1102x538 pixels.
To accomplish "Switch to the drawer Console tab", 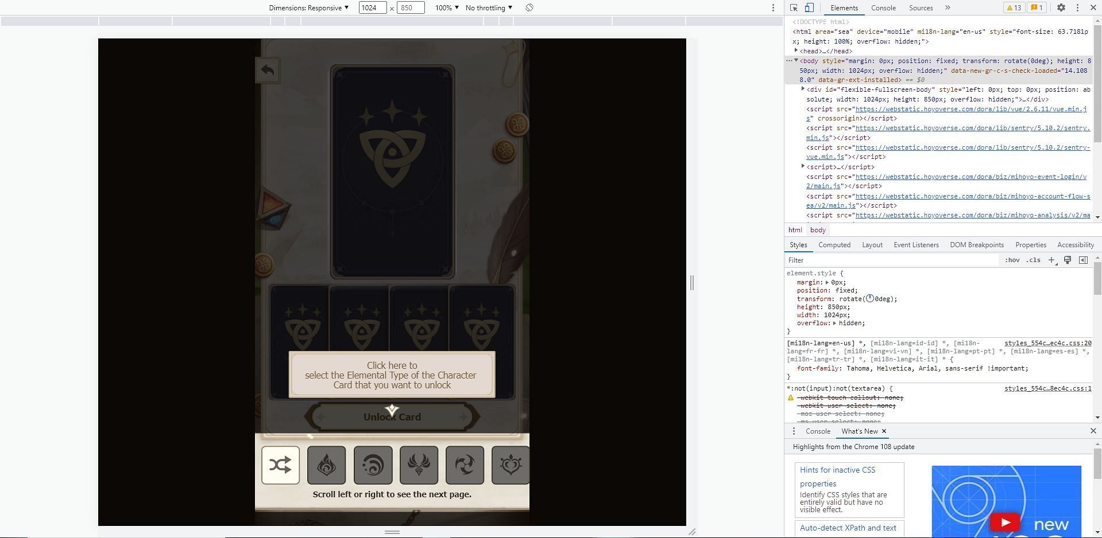I will click(818, 431).
